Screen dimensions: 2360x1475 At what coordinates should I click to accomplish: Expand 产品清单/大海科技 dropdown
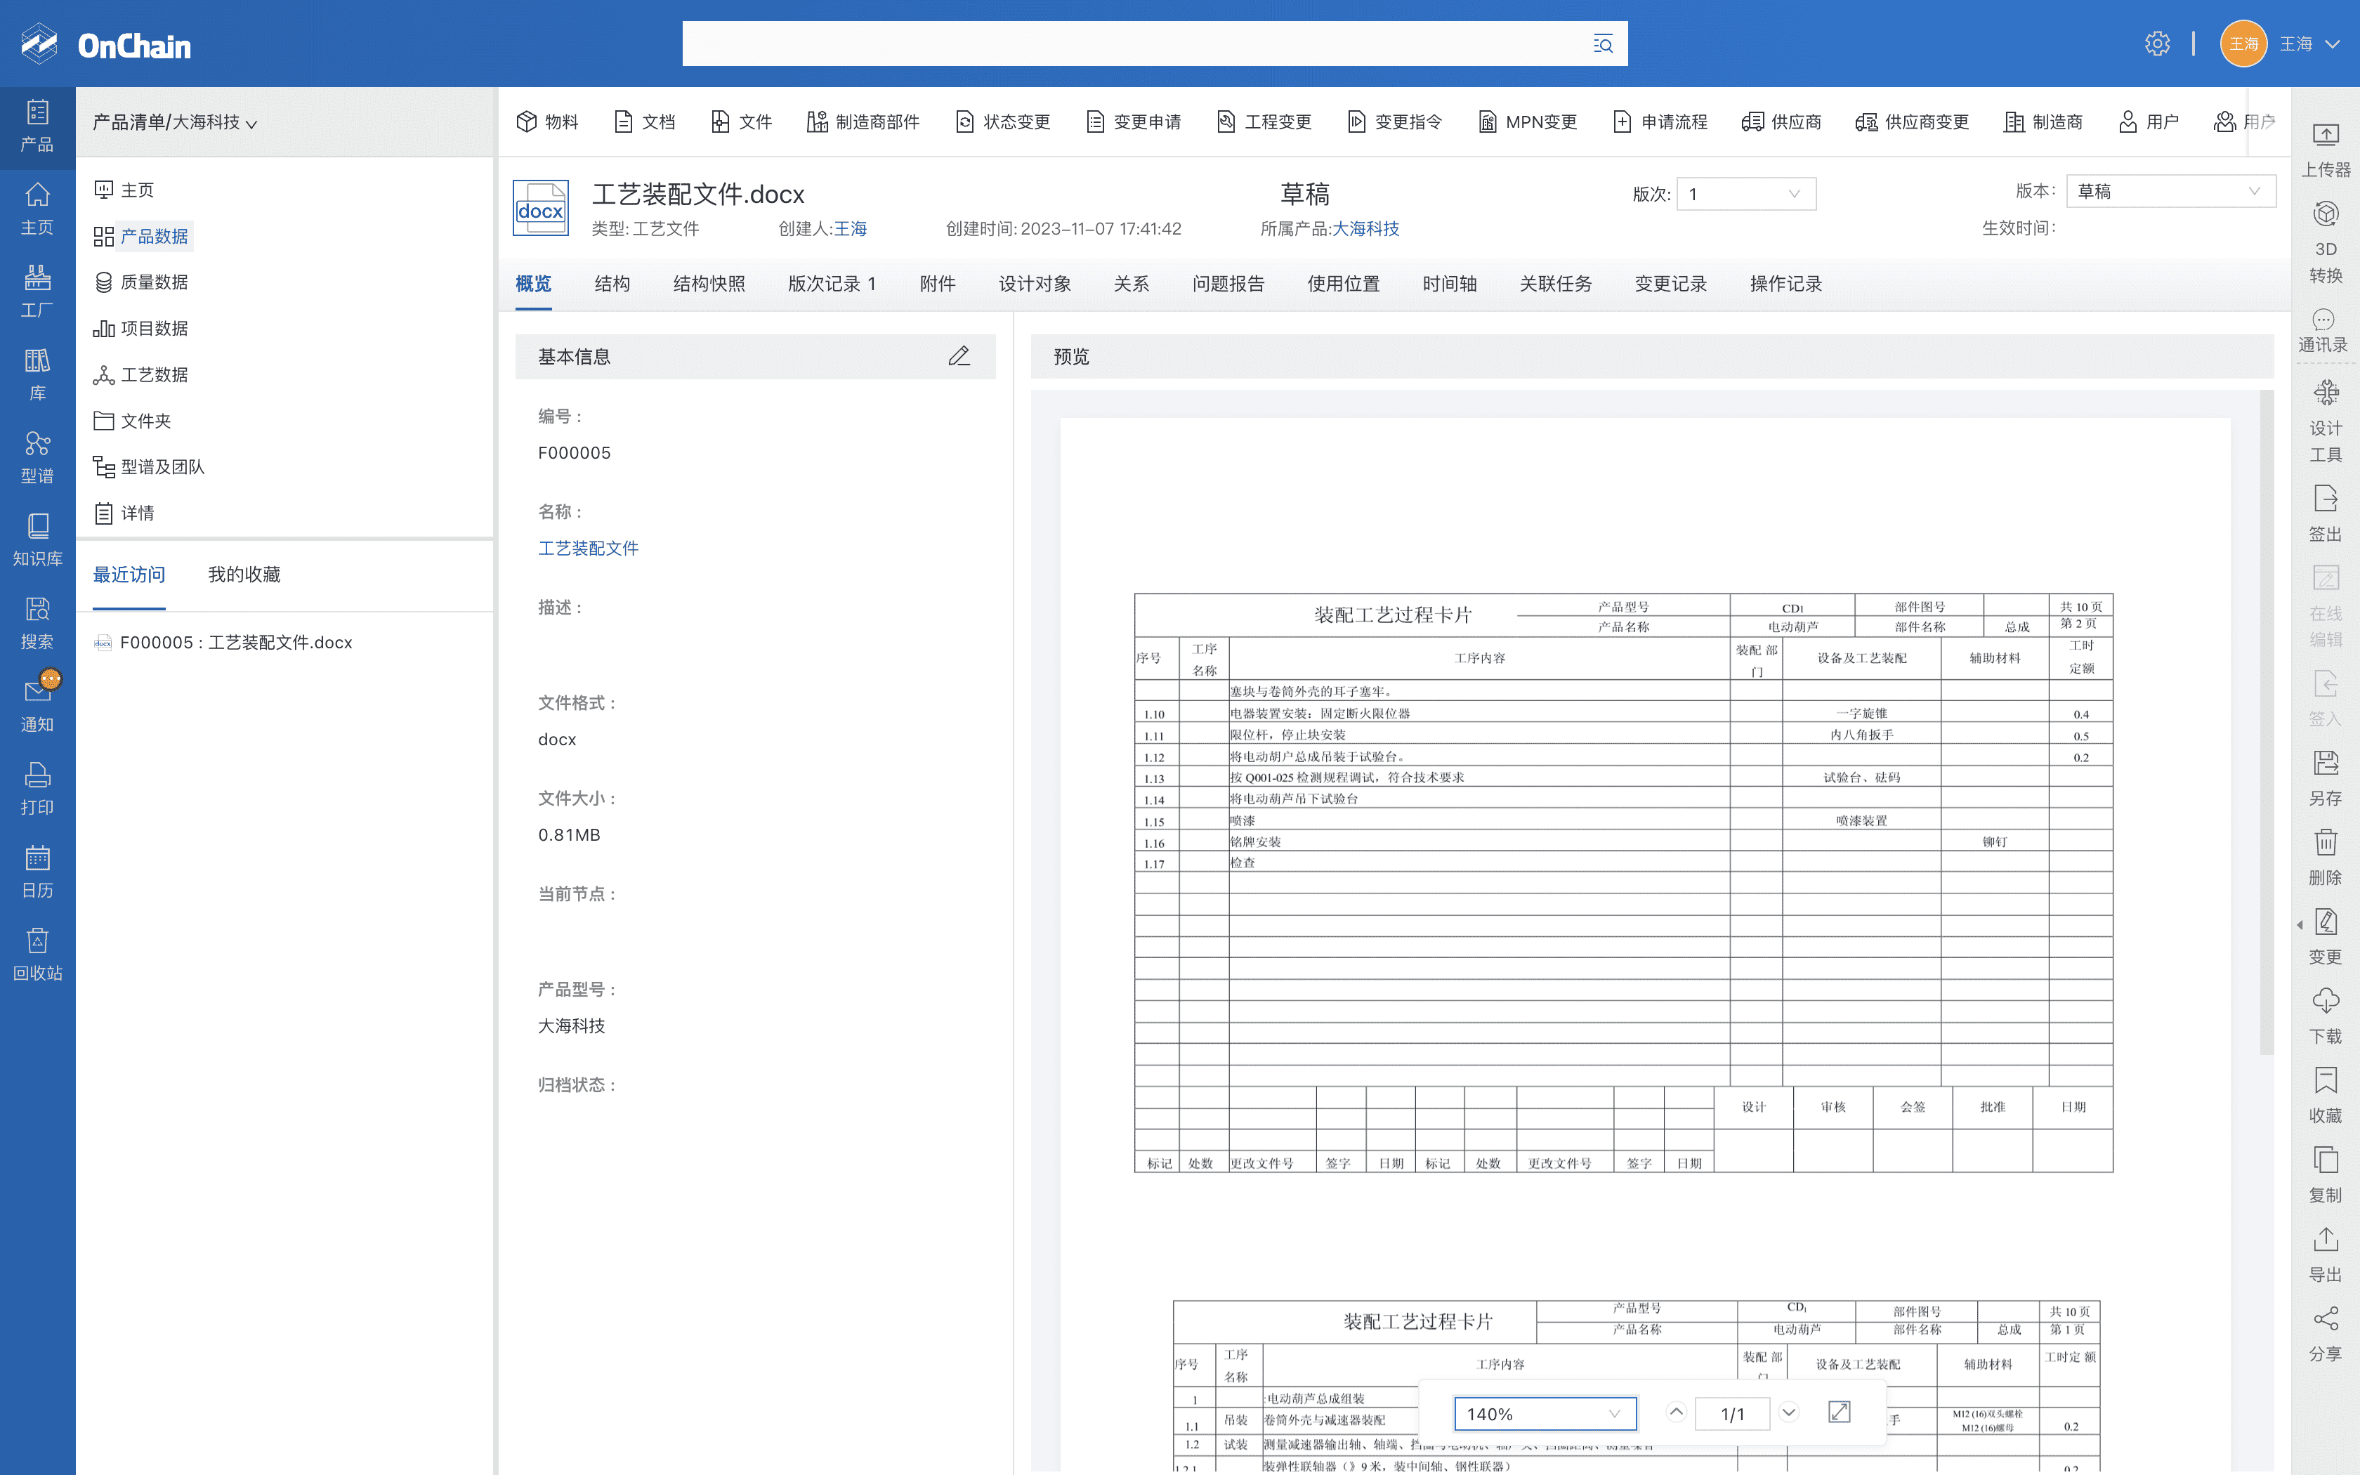[x=176, y=122]
